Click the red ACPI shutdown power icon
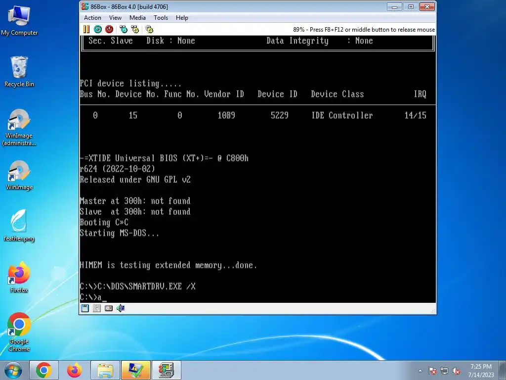 109,29
